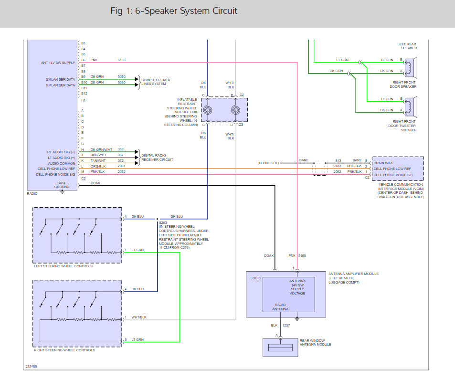455x380 pixels.
Task: Select 'LT AUDIO SIG (+)' label
Action: point(62,158)
